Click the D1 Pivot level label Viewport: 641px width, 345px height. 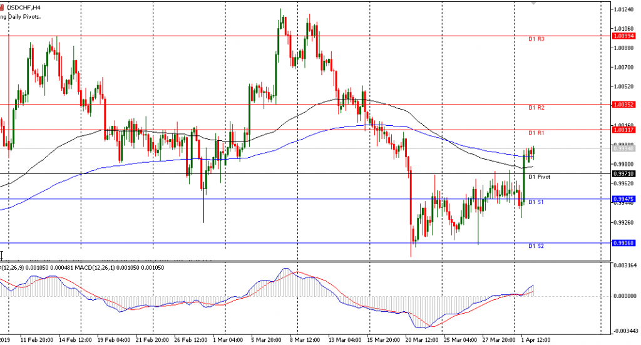(539, 177)
